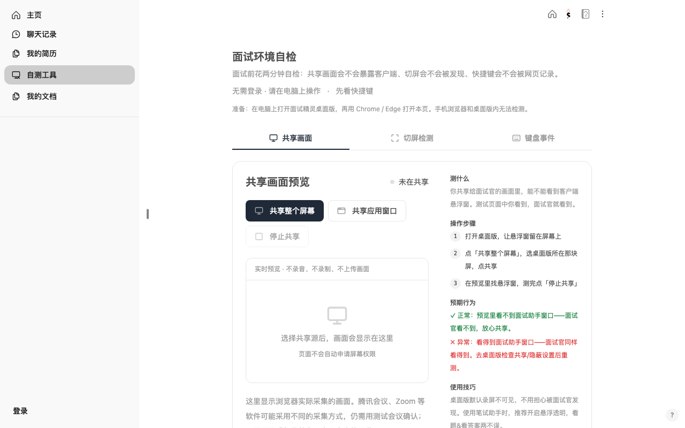
Task: Click the 实时预览 notice text above the preview
Action: point(312,269)
